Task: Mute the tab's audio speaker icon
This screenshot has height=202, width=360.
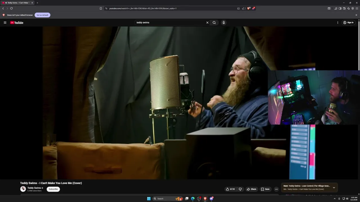Action: pos(6,3)
